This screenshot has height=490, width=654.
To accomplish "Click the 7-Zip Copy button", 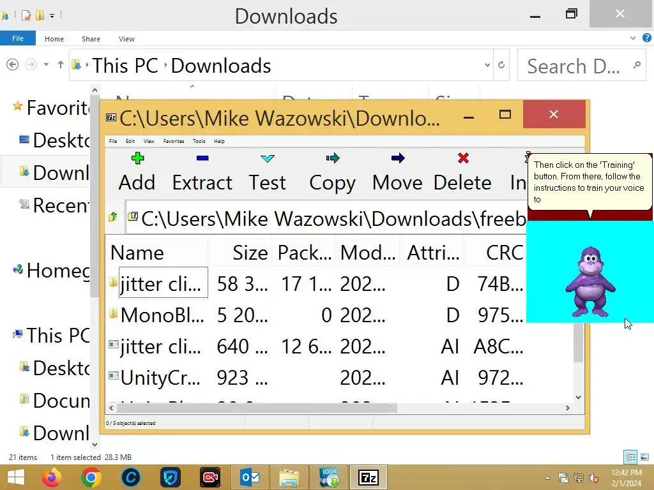I will coord(332,172).
